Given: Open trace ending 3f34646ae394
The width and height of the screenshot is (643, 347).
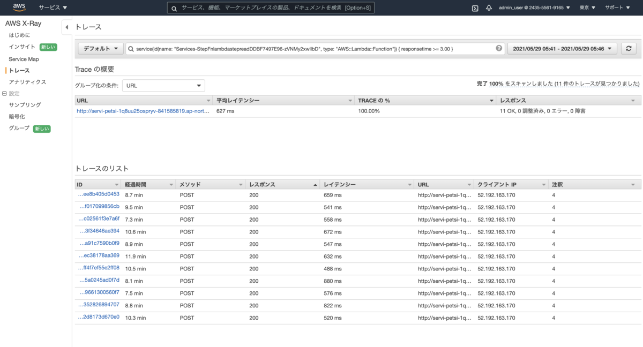Looking at the screenshot, I should pyautogui.click(x=99, y=231).
